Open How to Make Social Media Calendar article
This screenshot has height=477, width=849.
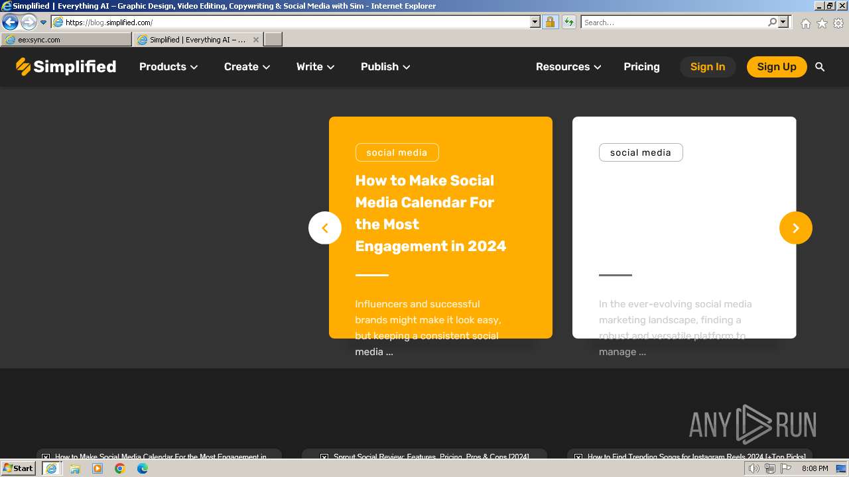tap(430, 213)
